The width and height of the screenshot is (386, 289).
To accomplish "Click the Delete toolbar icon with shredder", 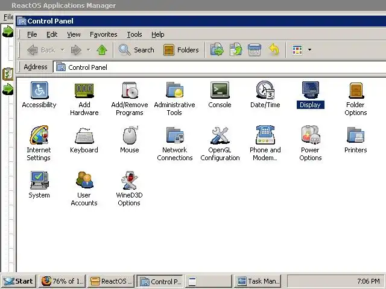I will [255, 49].
